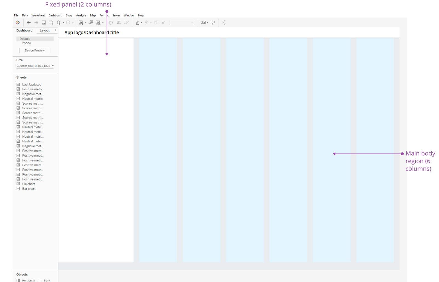Click the Undo back arrow
Screen dimensions: 439x282
pyautogui.click(x=29, y=22)
